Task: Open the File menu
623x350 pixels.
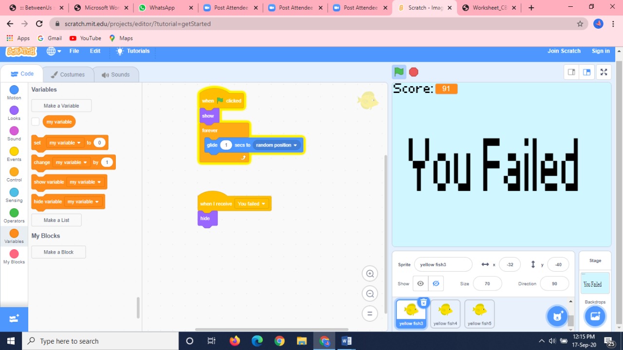Action: coord(74,51)
